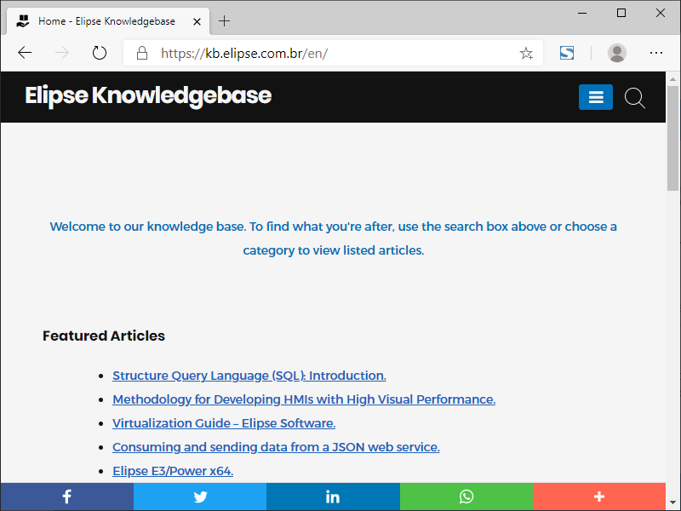Click the Elipse Knowledgebase site title

coord(148,95)
